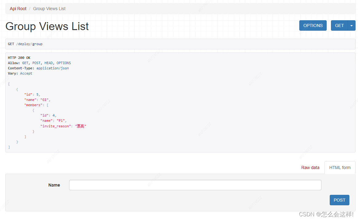
Task: Click the "members" key in JSON
Action: pyautogui.click(x=33, y=105)
